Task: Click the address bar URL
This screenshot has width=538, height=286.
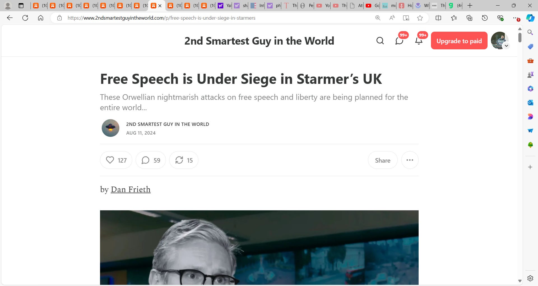Action: coord(161,18)
